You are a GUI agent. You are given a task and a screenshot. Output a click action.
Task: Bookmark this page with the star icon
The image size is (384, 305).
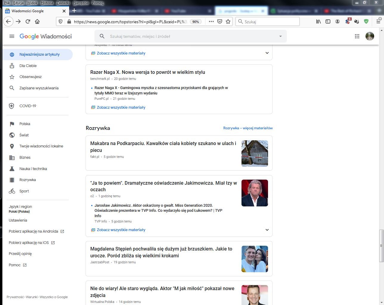(228, 21)
